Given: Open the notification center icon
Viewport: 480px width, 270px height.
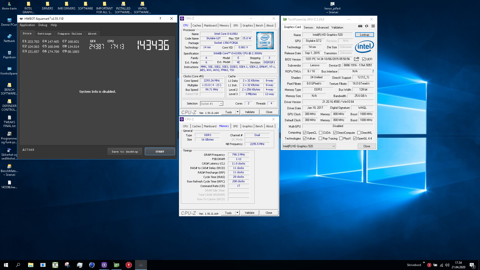Looking at the screenshot, I should tap(472, 265).
